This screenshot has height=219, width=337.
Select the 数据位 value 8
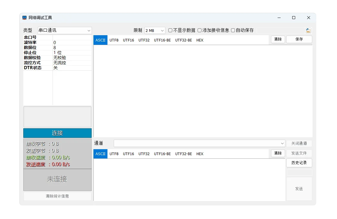point(72,47)
